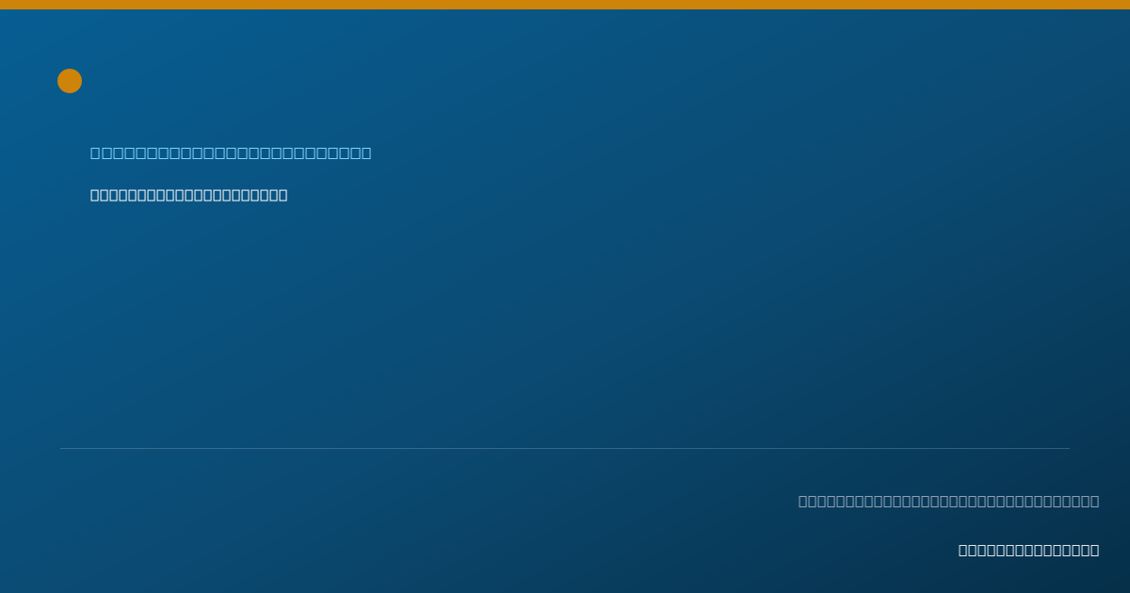Viewport: 1130px width, 593px height.
Task: Click the orange circle bullet icon
Action: (70, 81)
